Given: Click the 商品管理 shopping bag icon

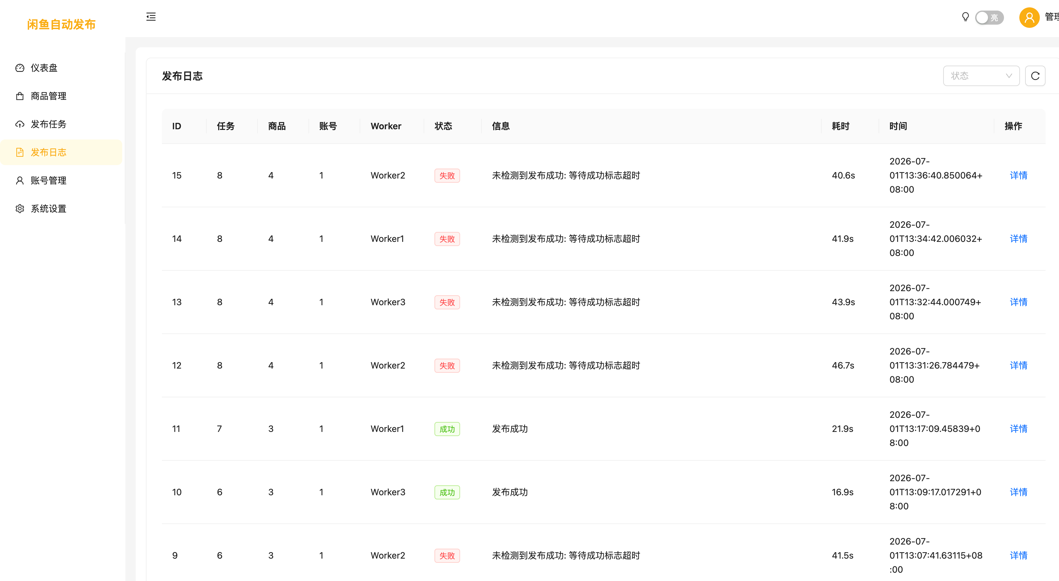Looking at the screenshot, I should (20, 96).
